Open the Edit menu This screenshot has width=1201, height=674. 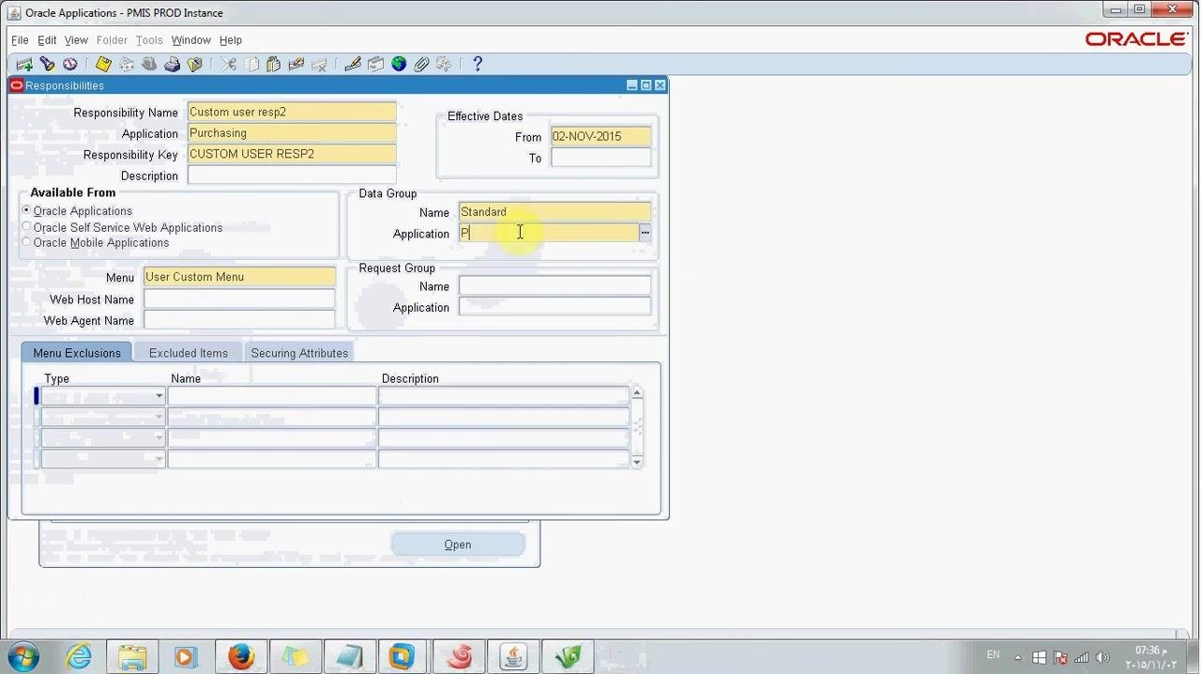[x=47, y=40]
